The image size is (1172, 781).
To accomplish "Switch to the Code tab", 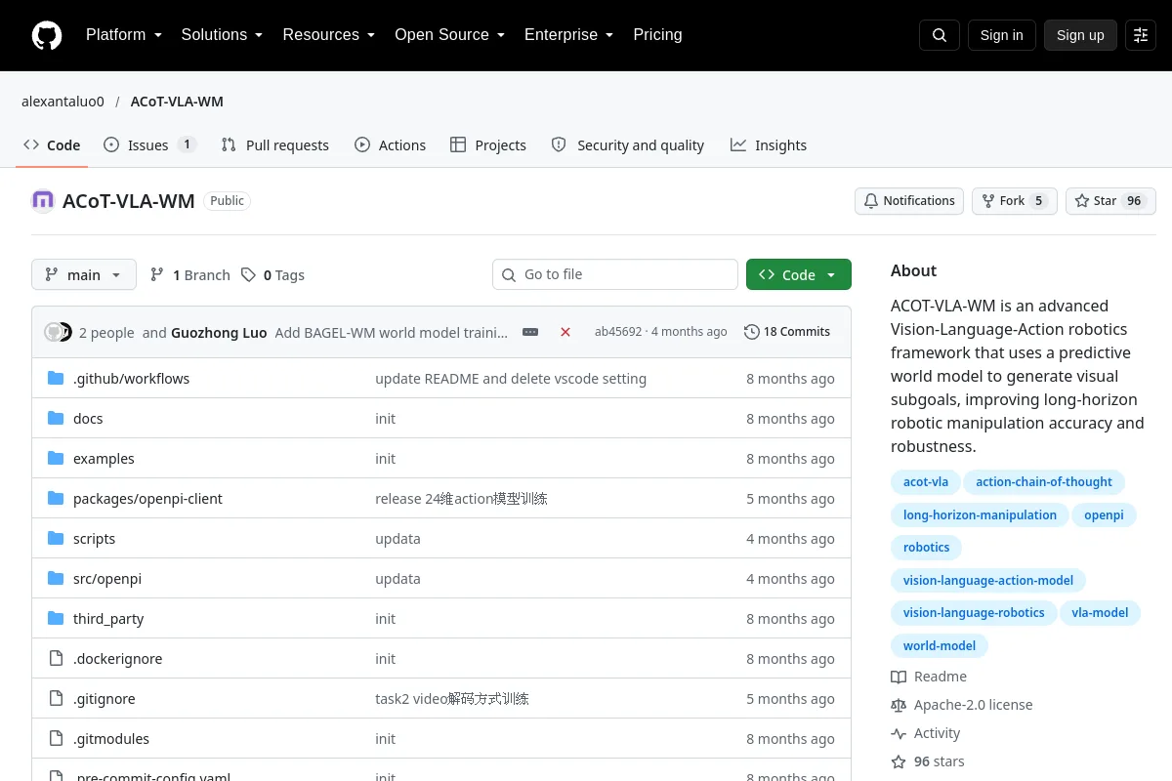I will (52, 145).
